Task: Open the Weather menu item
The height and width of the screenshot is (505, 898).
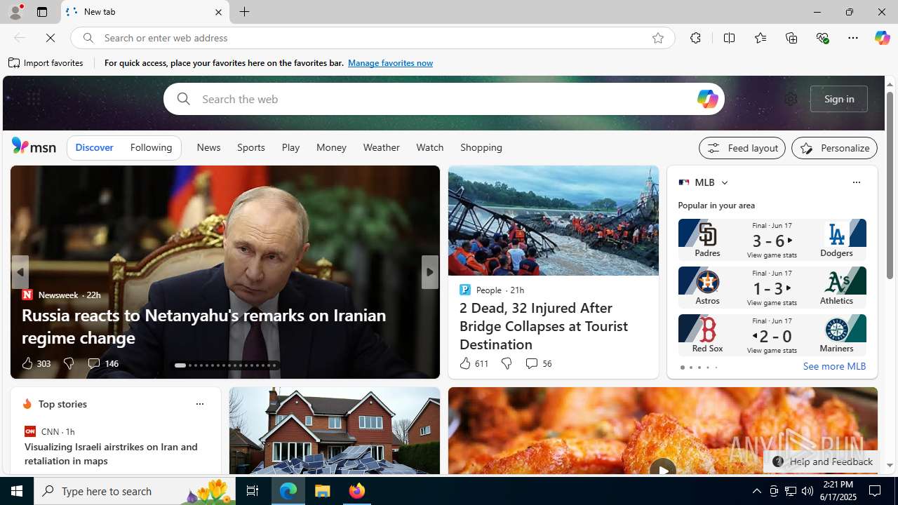Action: tap(381, 147)
